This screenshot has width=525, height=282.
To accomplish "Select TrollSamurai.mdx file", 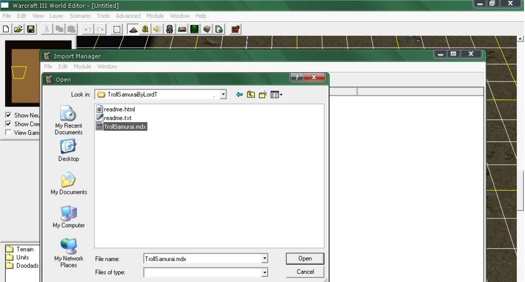I will tap(121, 126).
